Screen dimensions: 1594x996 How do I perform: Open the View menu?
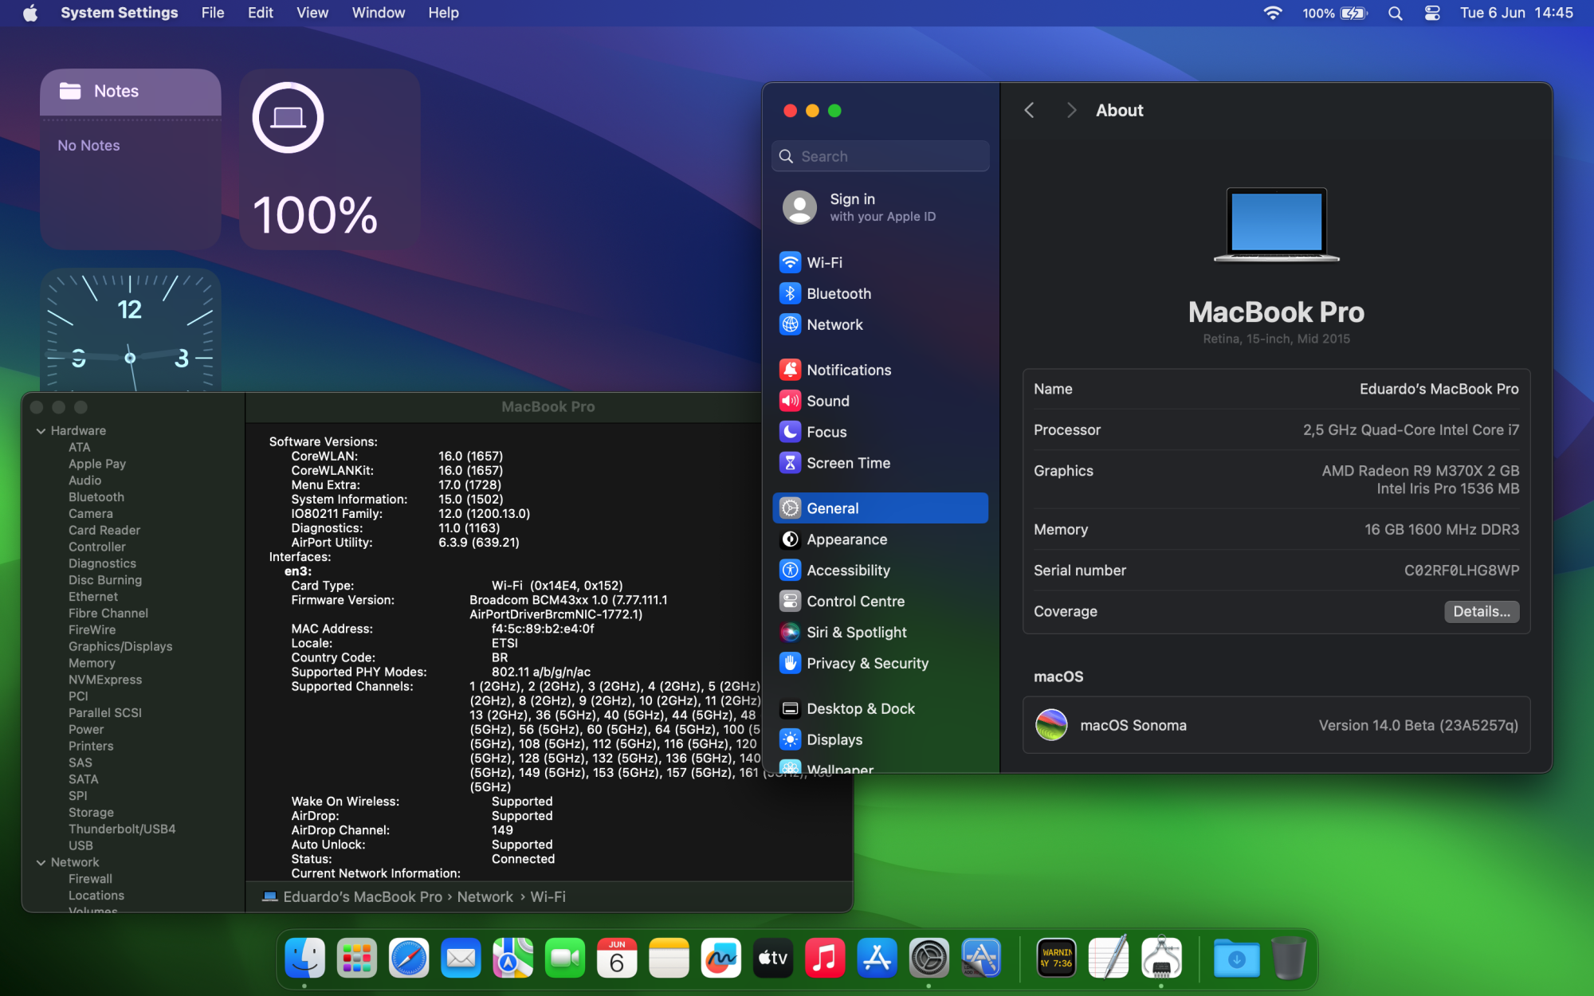[312, 13]
